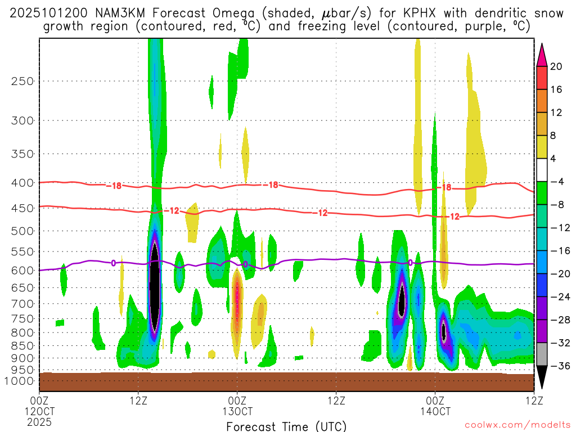Click the 350 pressure level label
The height and width of the screenshot is (432, 576).
point(22,154)
